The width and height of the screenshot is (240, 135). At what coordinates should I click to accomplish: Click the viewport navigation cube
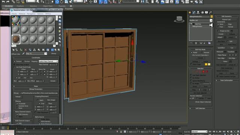tap(179, 19)
